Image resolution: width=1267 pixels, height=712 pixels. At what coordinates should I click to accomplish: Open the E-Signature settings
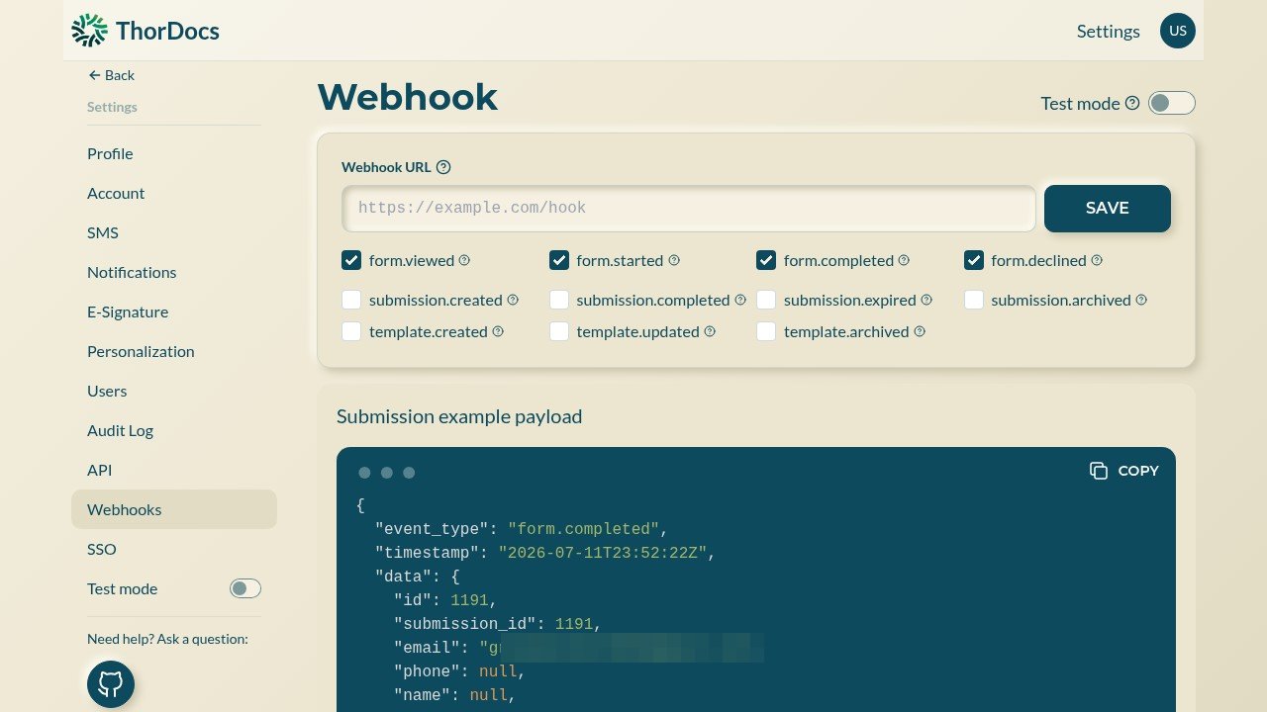(x=174, y=311)
